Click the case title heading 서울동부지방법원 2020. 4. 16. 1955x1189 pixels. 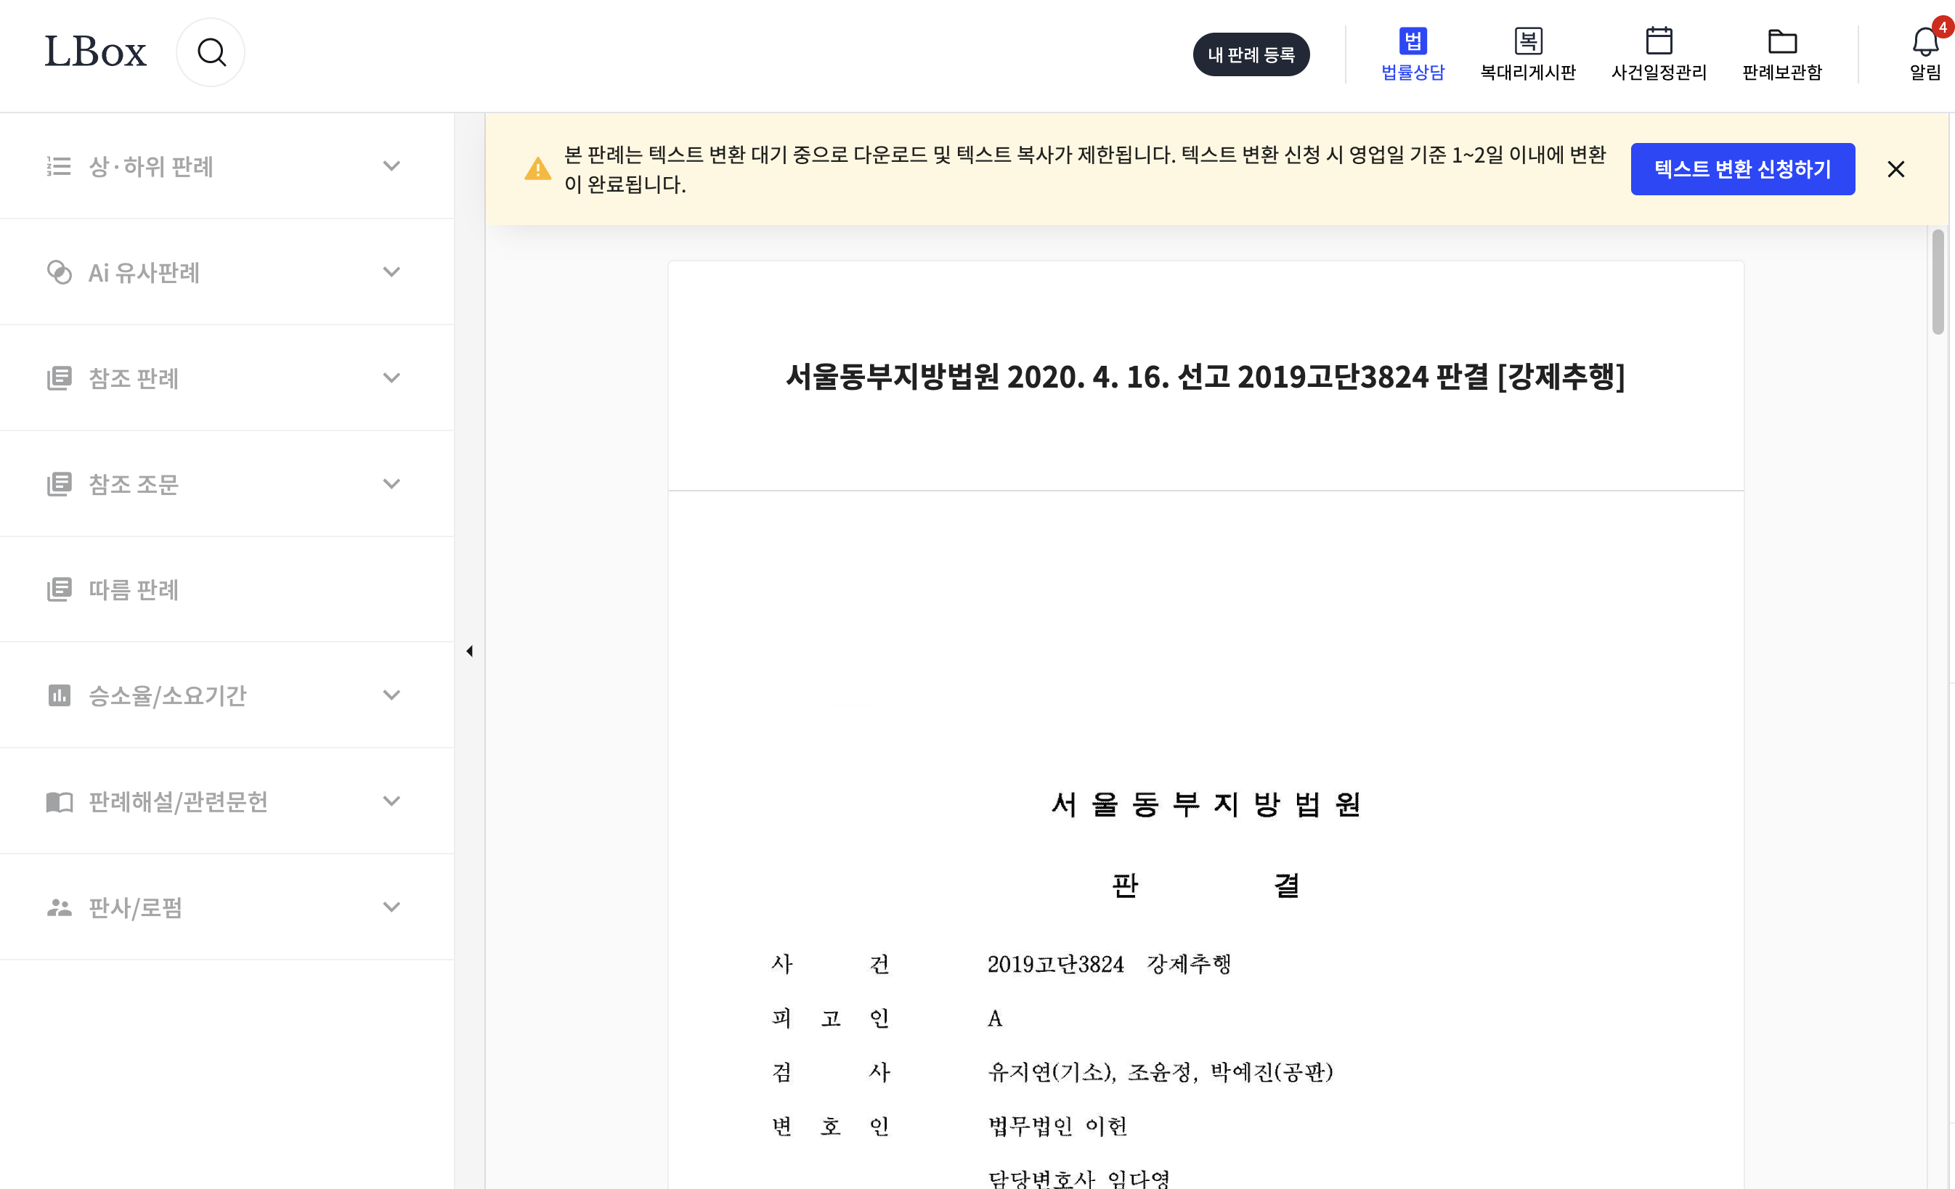click(x=1206, y=377)
